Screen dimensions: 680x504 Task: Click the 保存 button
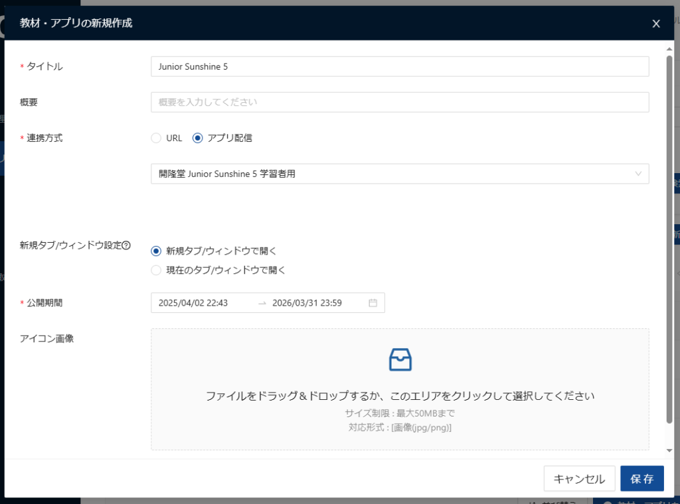coord(642,478)
